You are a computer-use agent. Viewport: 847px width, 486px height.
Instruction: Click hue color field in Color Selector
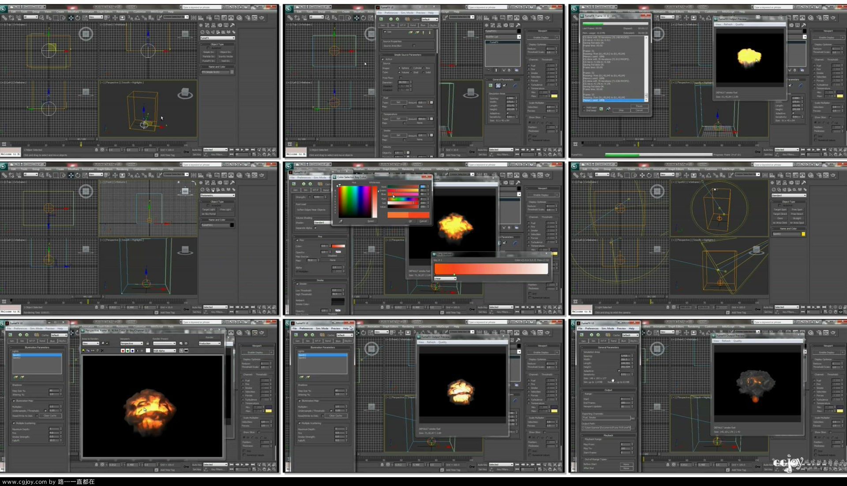[x=354, y=202]
